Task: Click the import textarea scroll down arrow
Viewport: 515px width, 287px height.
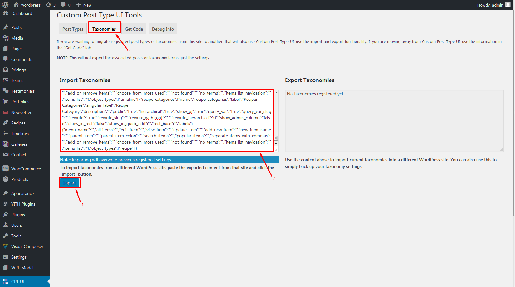Action: [276, 143]
